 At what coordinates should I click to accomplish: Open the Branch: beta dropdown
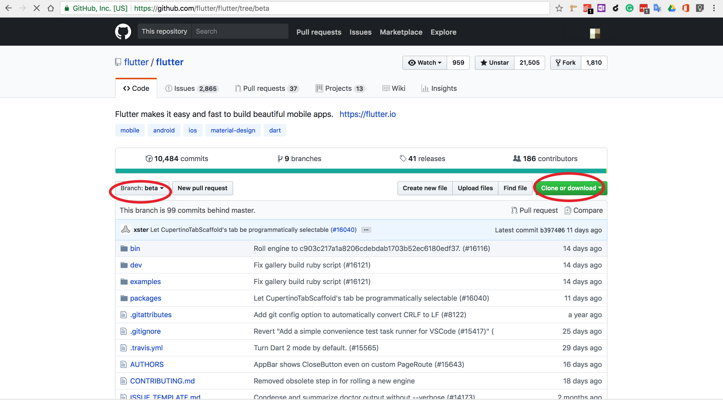142,188
